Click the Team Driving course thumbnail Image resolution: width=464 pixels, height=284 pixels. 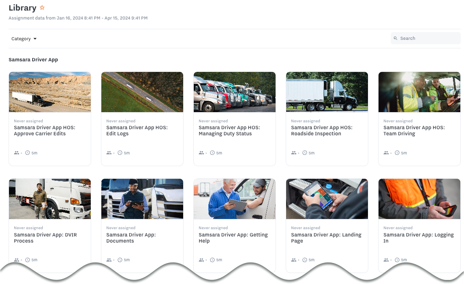point(419,92)
